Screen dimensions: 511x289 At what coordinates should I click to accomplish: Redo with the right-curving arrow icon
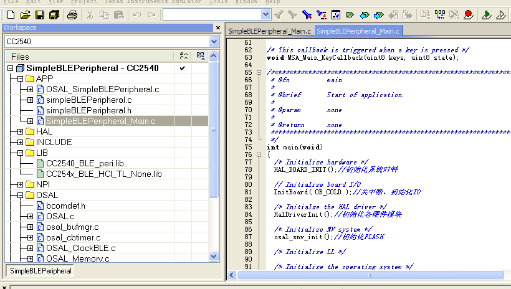pos(151,15)
